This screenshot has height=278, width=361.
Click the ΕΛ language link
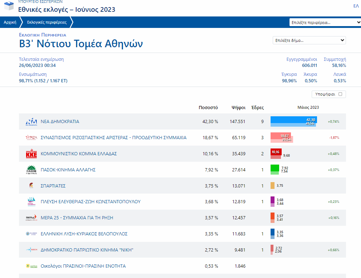pyautogui.click(x=356, y=6)
